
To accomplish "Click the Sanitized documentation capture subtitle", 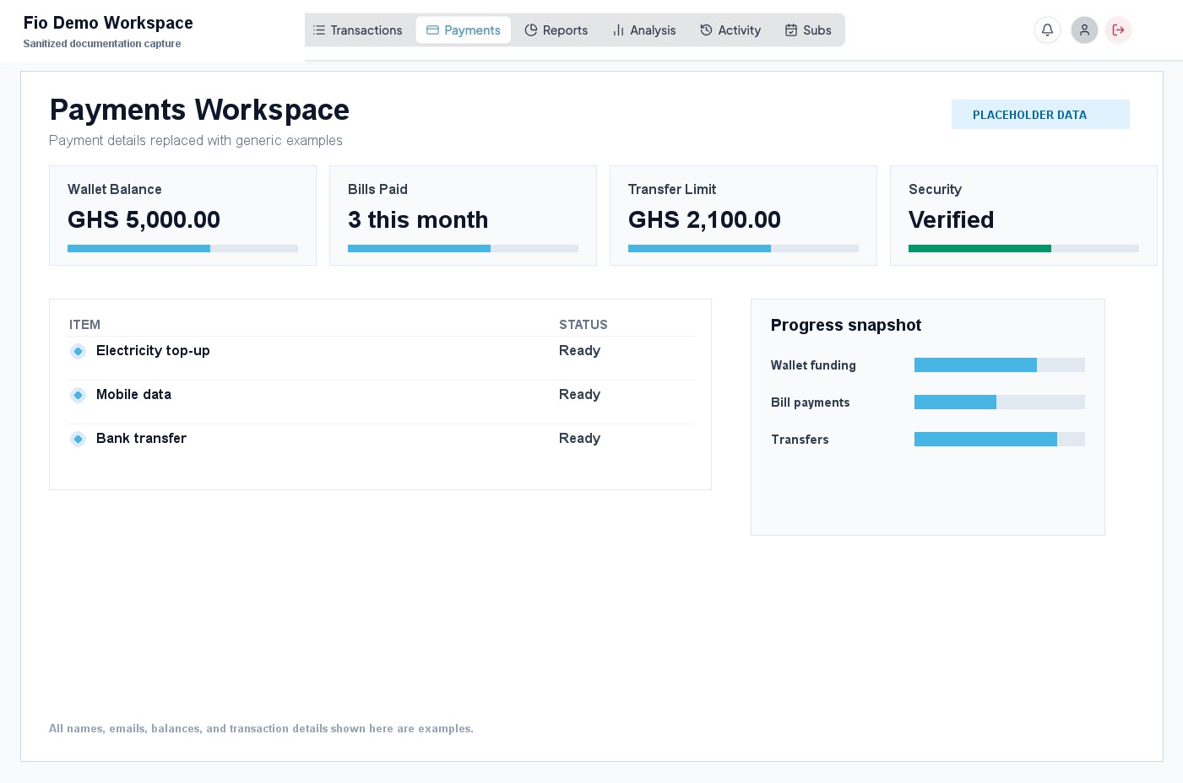I will pyautogui.click(x=102, y=44).
